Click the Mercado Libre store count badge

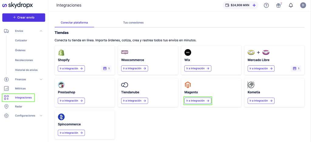(x=296, y=69)
